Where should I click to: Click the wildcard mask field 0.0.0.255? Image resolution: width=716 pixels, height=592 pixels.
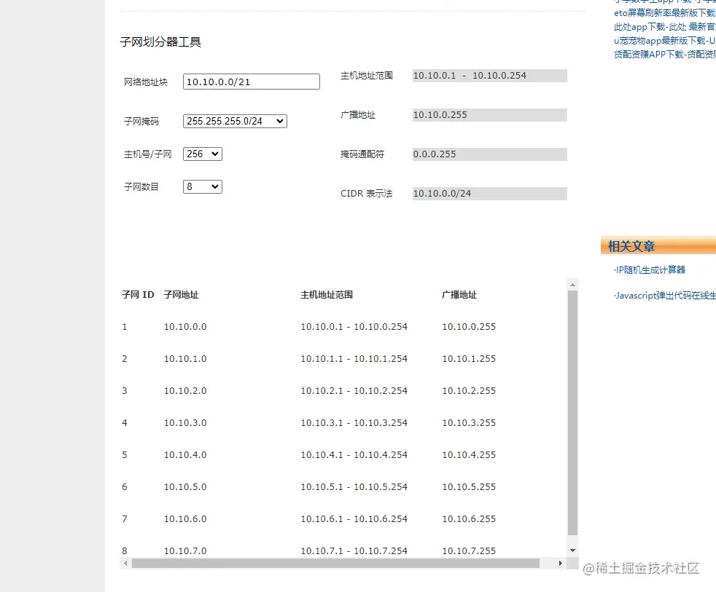pyautogui.click(x=489, y=154)
